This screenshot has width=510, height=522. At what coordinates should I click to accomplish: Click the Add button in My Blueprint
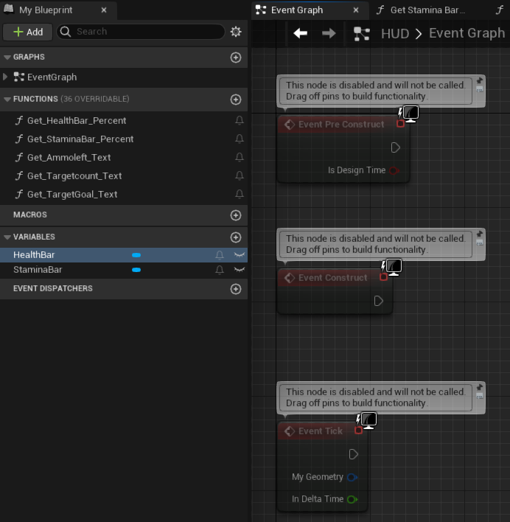pos(27,32)
